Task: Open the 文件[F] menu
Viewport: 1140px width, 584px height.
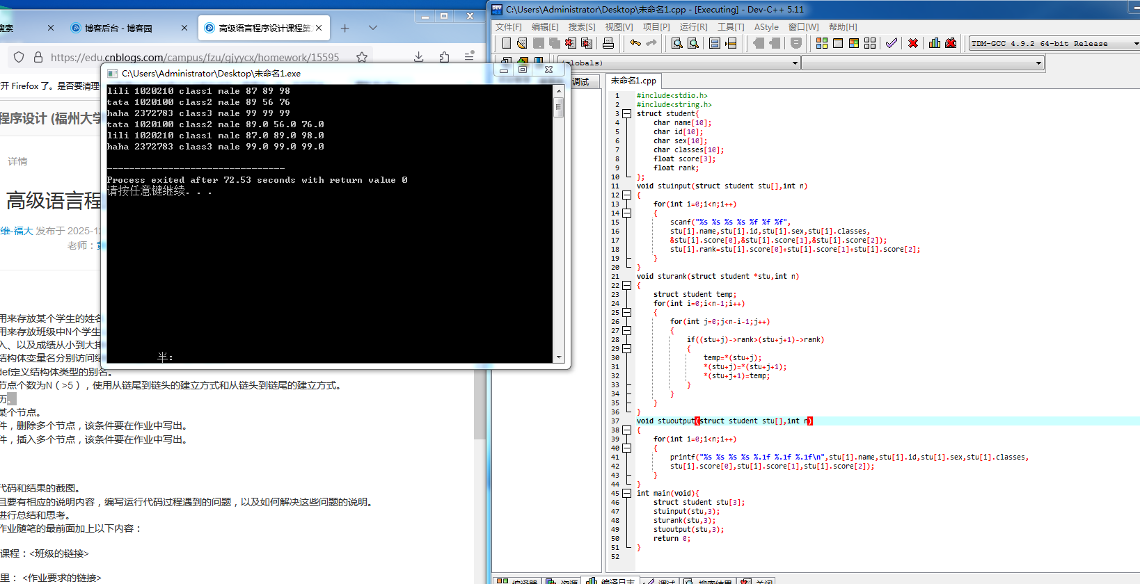Action: pos(508,26)
